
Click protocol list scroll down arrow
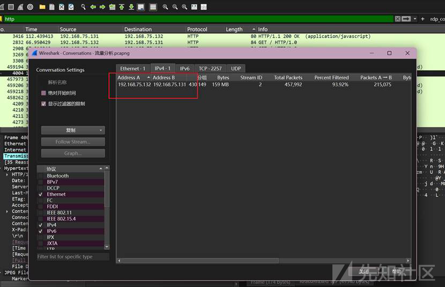[x=107, y=247]
